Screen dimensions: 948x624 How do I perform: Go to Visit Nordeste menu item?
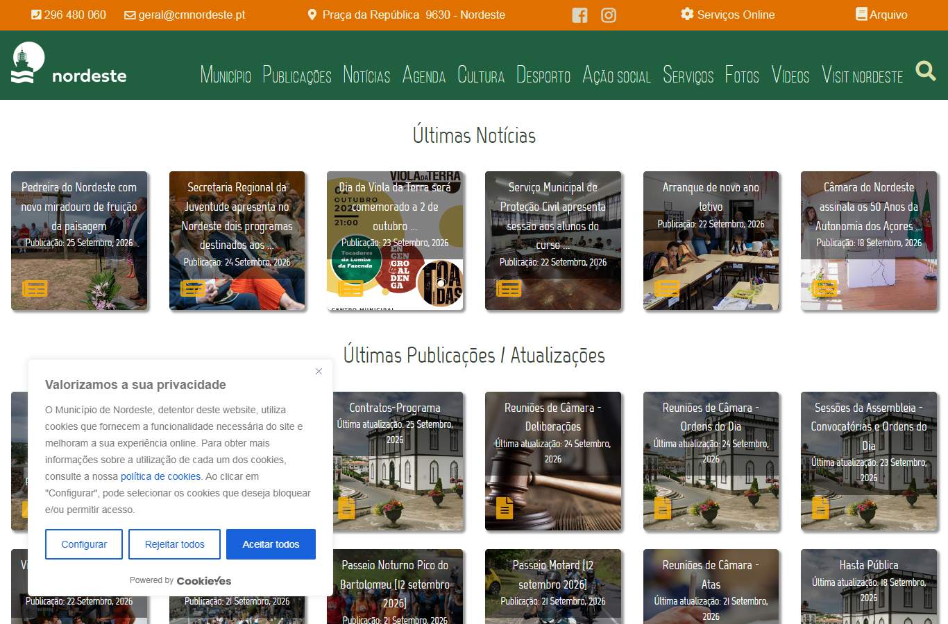[862, 75]
